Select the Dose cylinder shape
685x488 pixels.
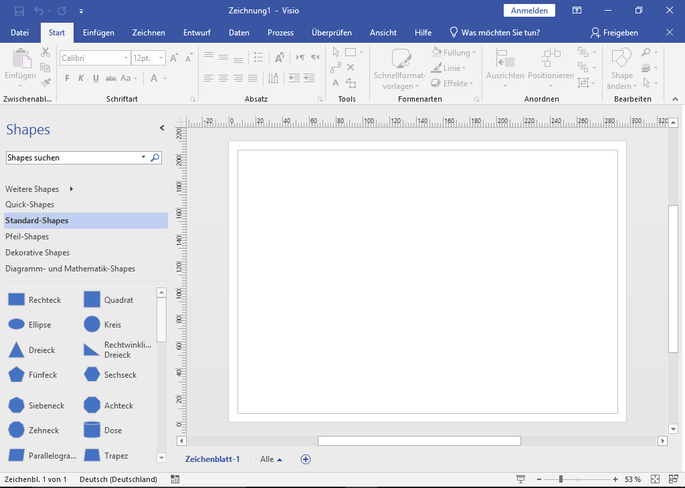[x=92, y=431]
